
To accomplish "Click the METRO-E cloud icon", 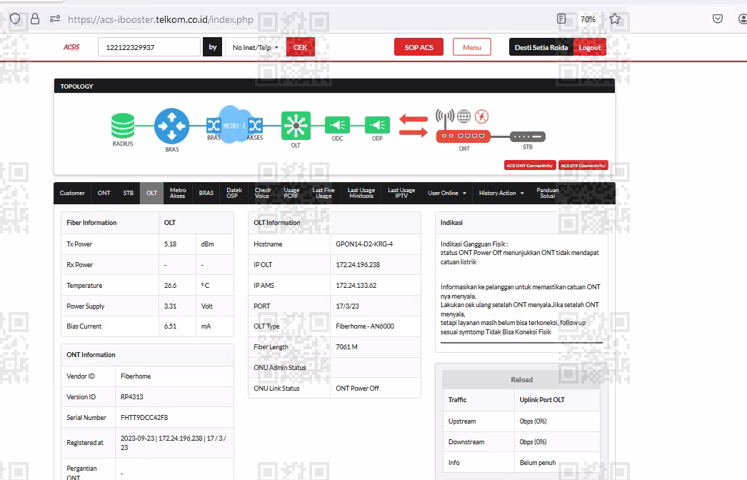I will [234, 125].
